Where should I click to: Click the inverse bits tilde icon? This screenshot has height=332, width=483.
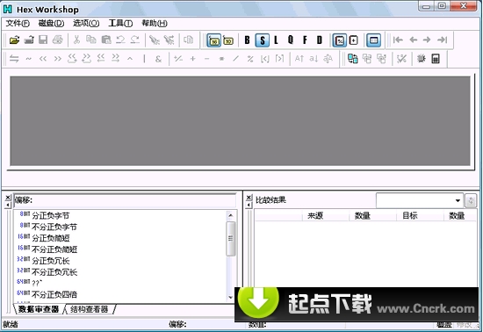click(x=28, y=59)
